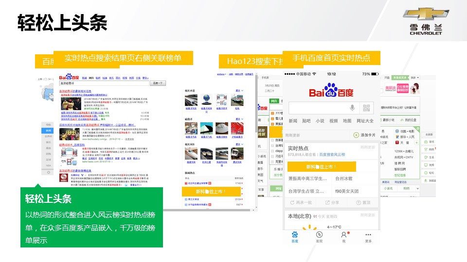Click the 新科鲁兹上市！ banner in 新闻热点 list
467x262 pixels.
(212, 192)
